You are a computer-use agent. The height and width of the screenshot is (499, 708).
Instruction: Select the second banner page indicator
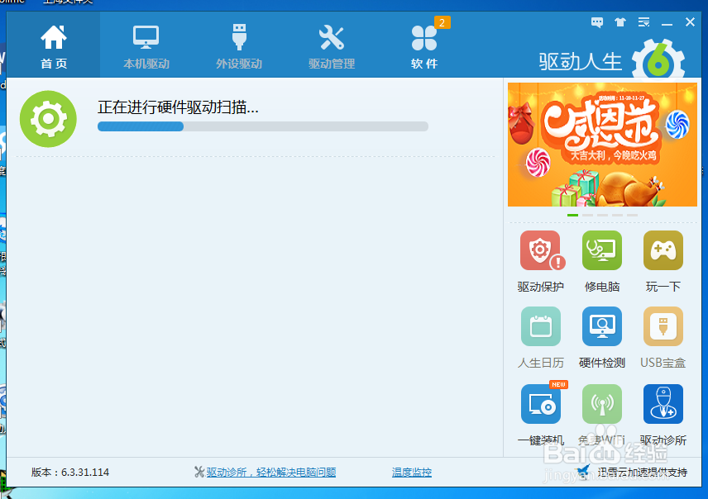click(x=587, y=215)
